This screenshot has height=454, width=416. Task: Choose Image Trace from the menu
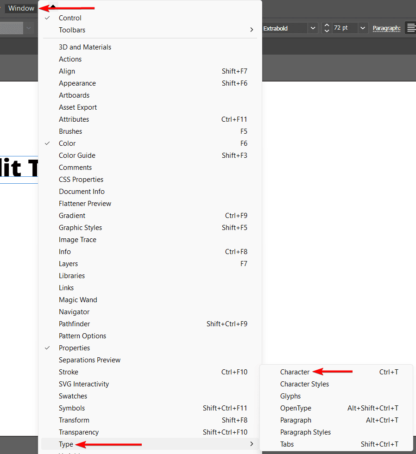click(x=77, y=240)
